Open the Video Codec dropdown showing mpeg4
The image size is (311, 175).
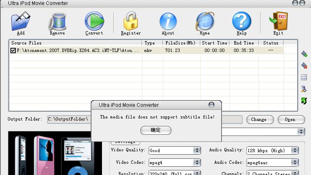(x=174, y=163)
